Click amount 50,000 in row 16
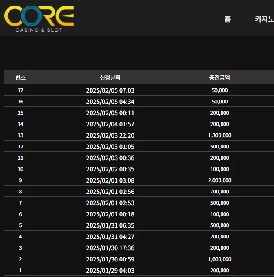The width and height of the screenshot is (274, 277). tap(220, 102)
